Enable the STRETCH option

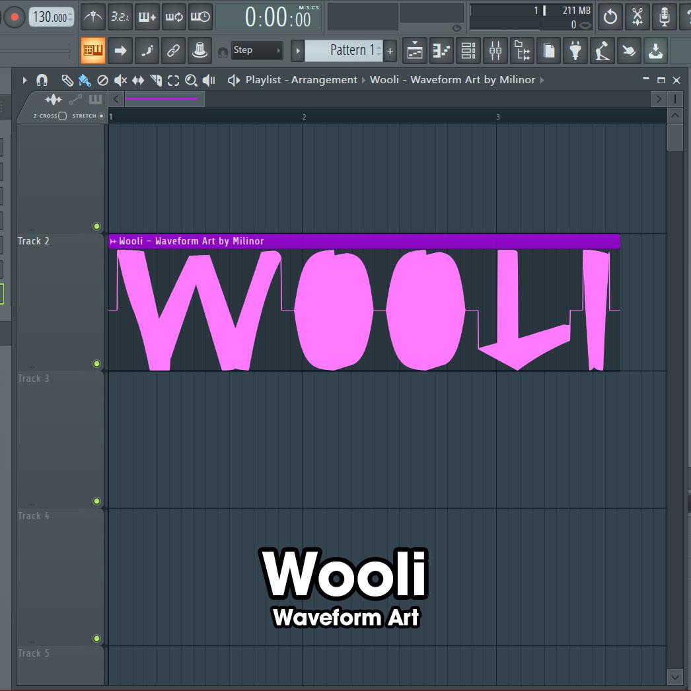coord(102,115)
